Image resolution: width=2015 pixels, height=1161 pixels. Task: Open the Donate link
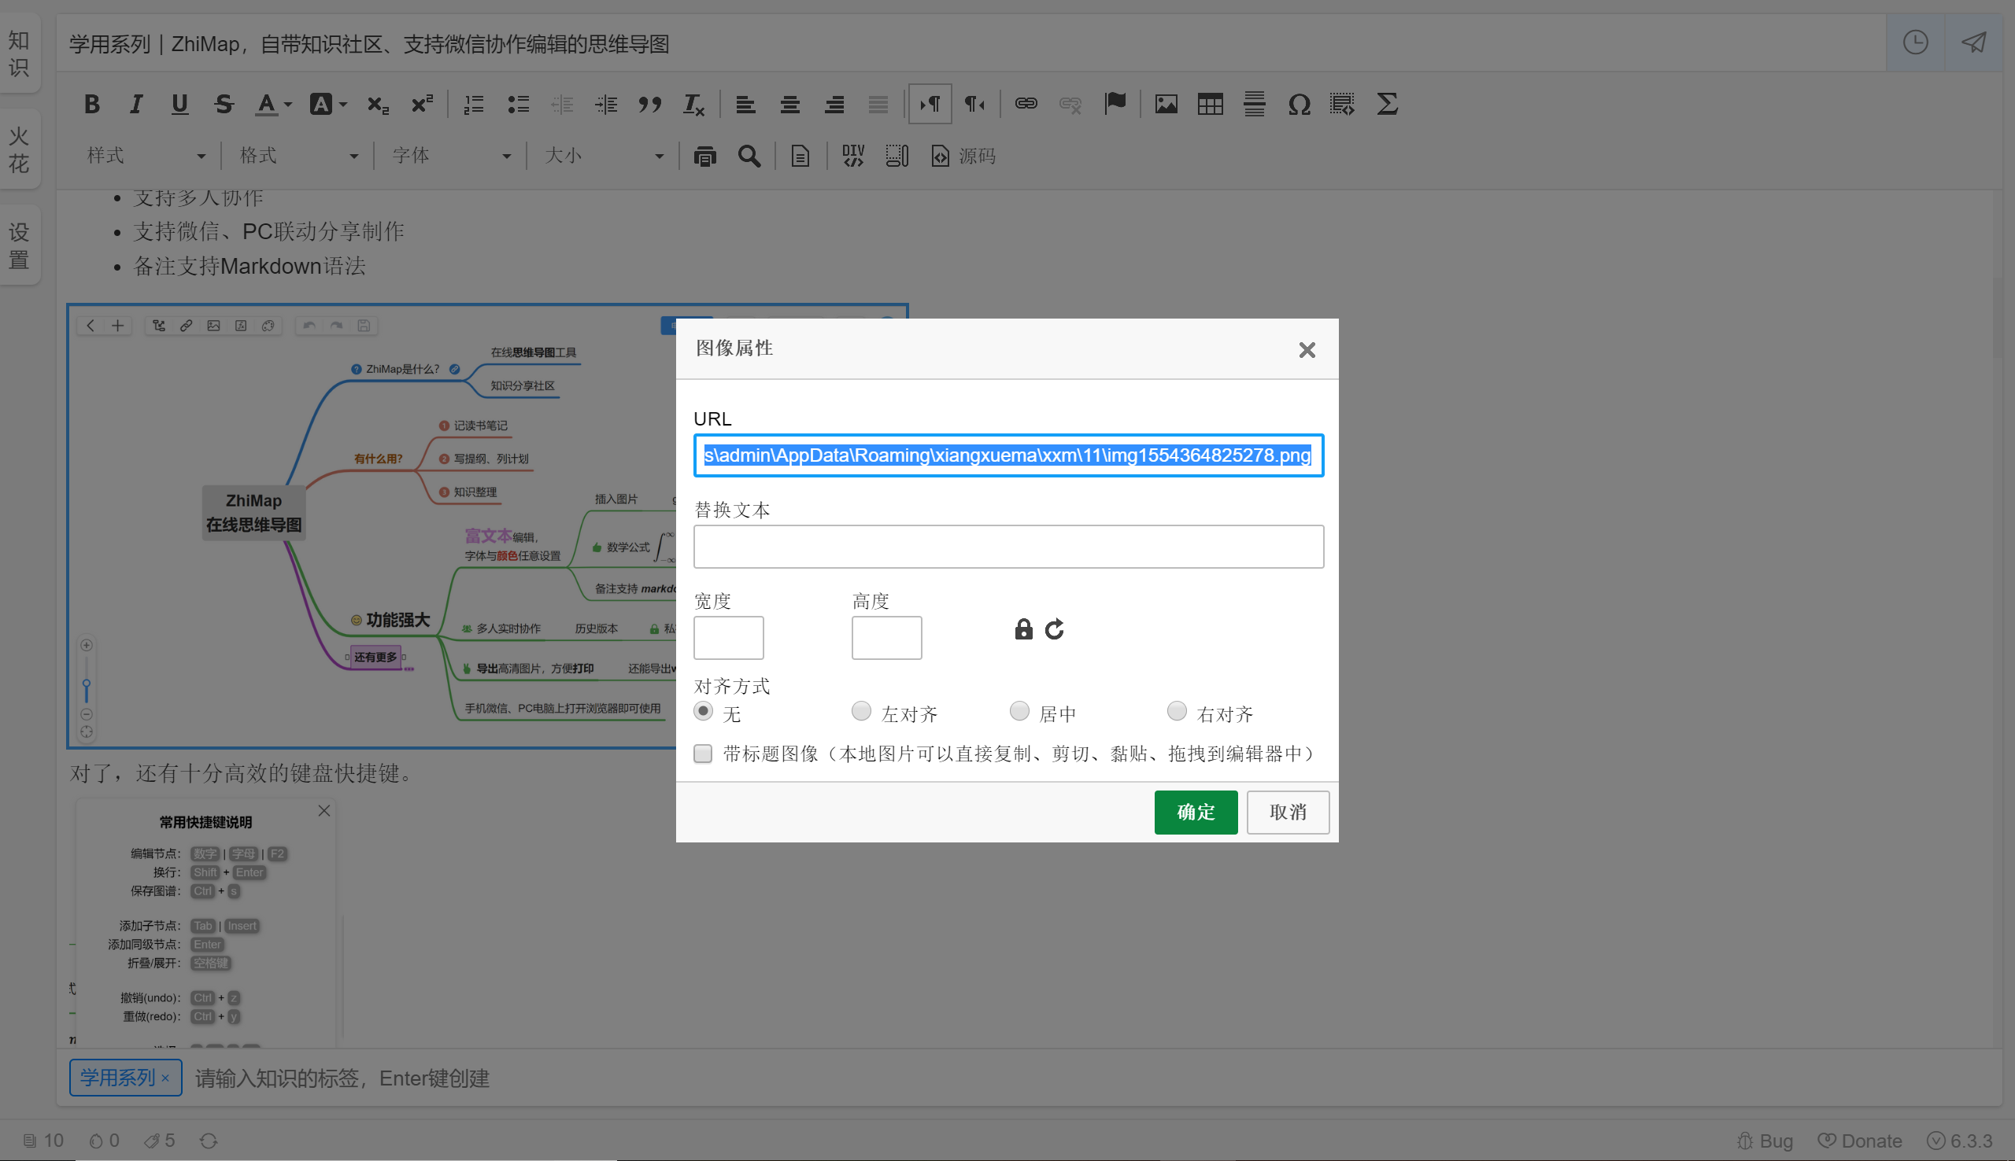click(x=1859, y=1141)
